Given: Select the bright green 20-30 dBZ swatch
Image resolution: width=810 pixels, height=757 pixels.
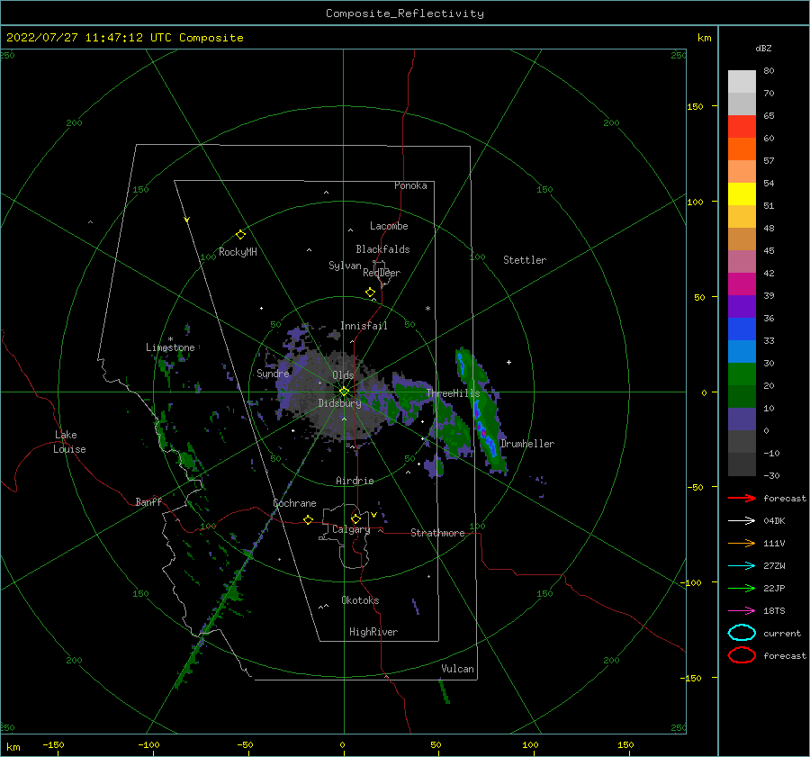Looking at the screenshot, I should (742, 374).
